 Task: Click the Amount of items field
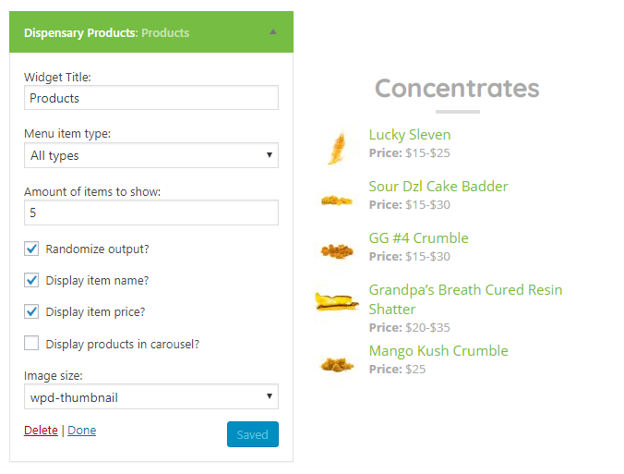(151, 213)
